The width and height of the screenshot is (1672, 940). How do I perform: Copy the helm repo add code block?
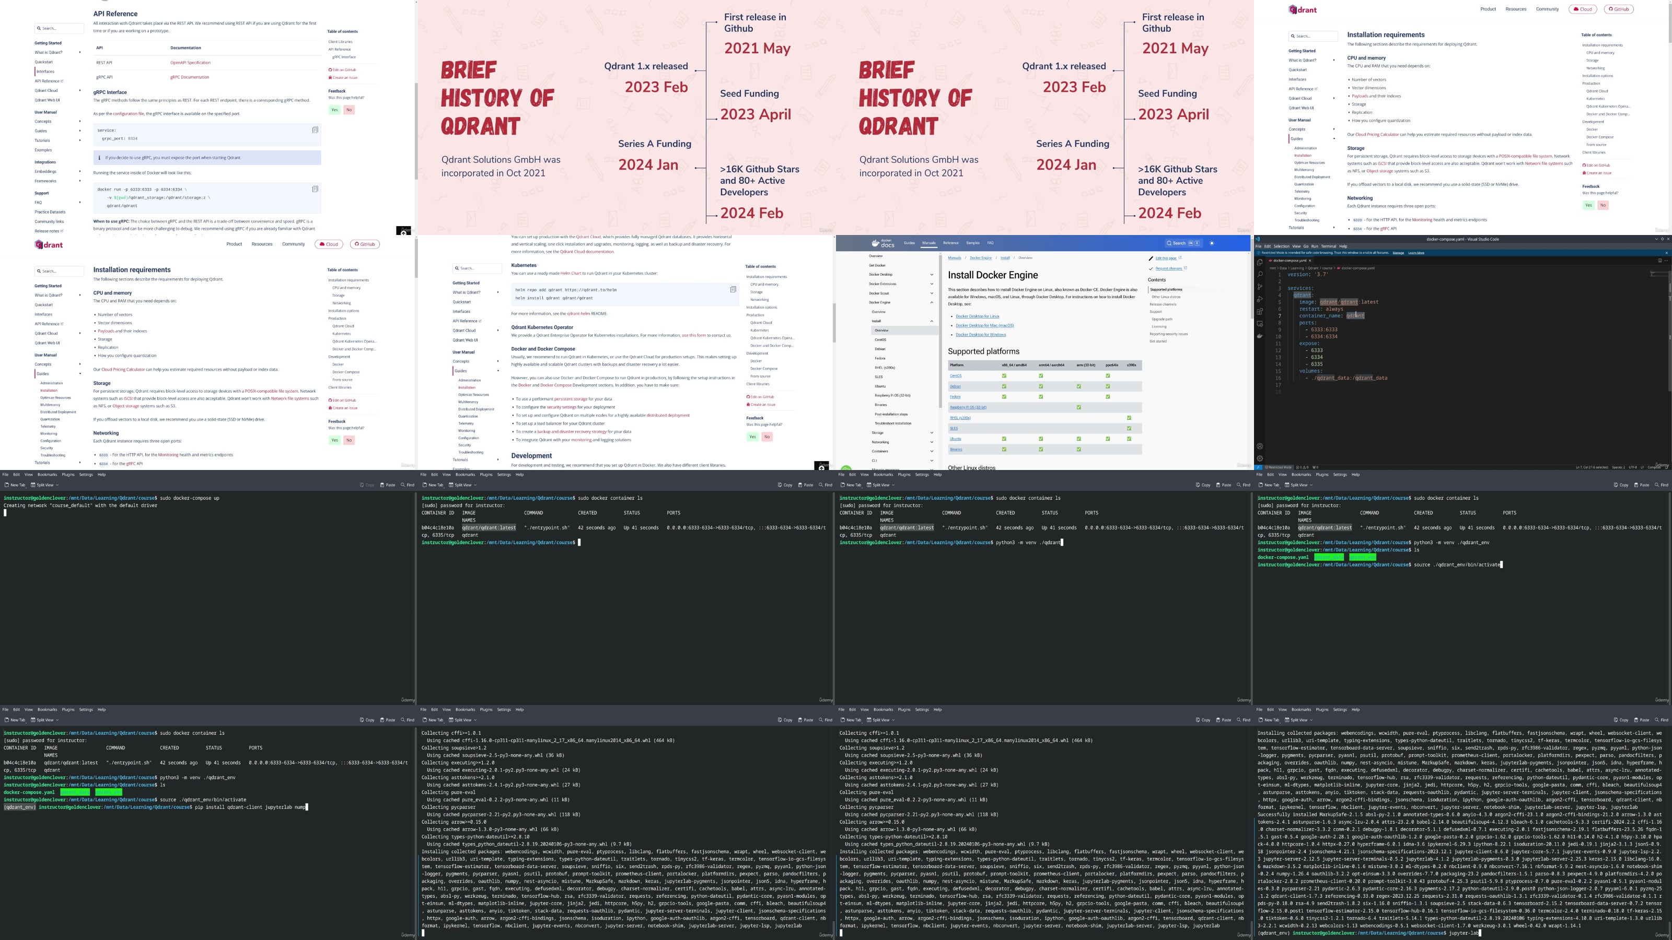733,289
